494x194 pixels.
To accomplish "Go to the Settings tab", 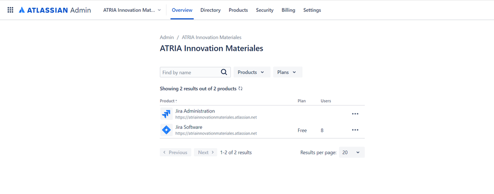I will pos(312,10).
